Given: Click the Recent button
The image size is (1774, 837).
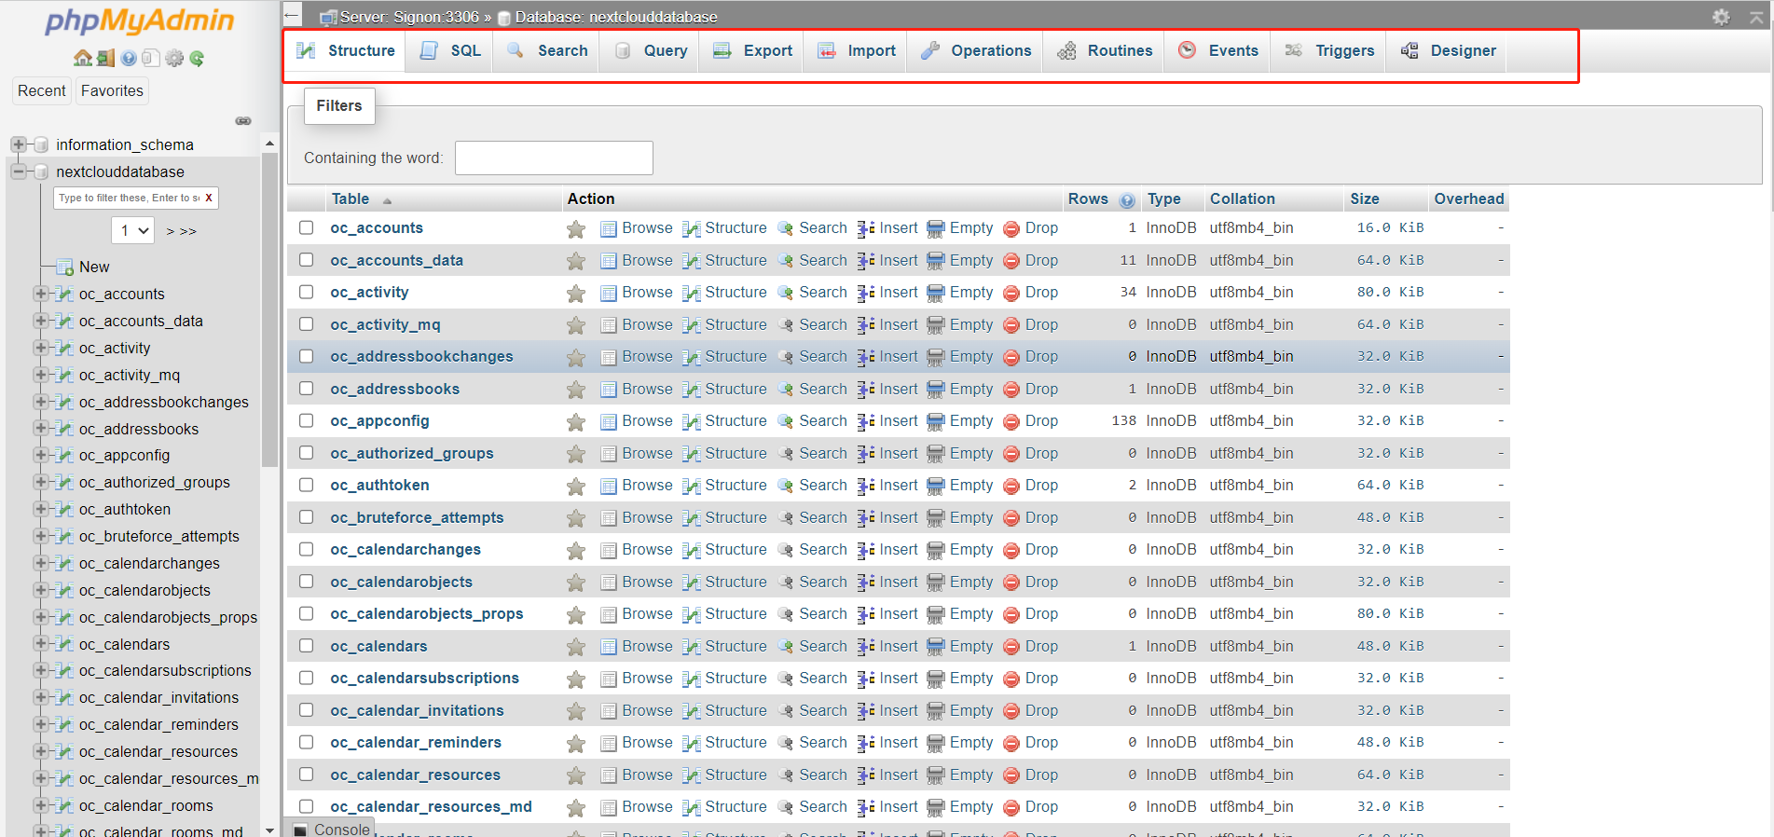Looking at the screenshot, I should pyautogui.click(x=42, y=90).
